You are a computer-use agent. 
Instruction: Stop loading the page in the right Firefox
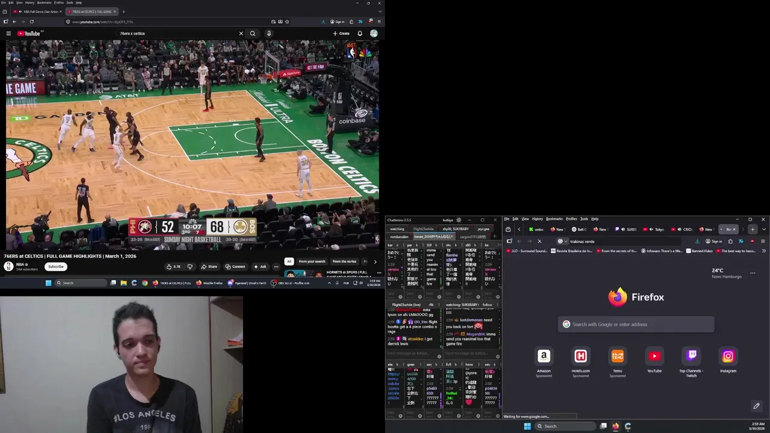click(x=539, y=241)
